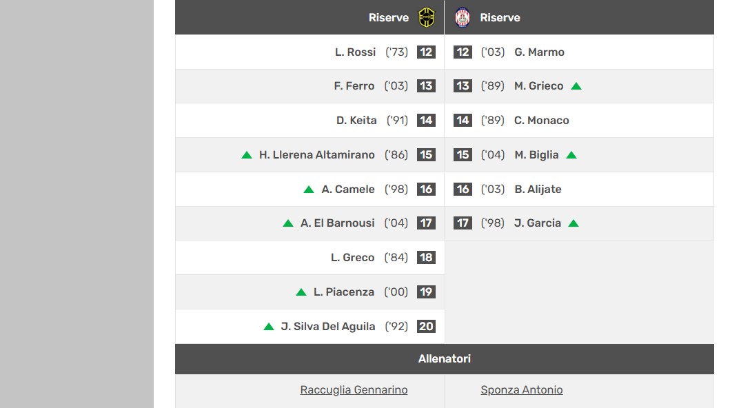This screenshot has width=741, height=408.
Task: Select player D. Keita row
Action: tap(356, 121)
